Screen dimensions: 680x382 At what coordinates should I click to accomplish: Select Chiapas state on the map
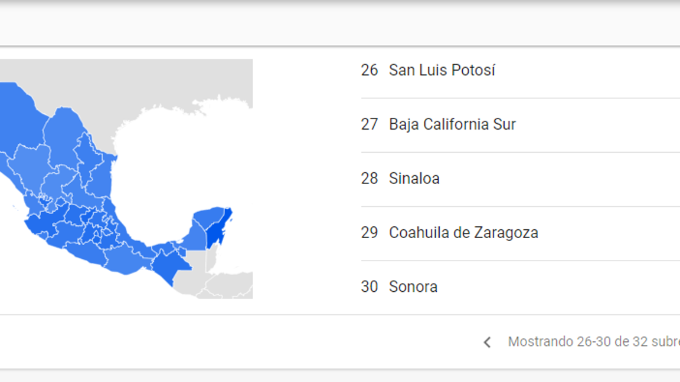click(x=169, y=264)
